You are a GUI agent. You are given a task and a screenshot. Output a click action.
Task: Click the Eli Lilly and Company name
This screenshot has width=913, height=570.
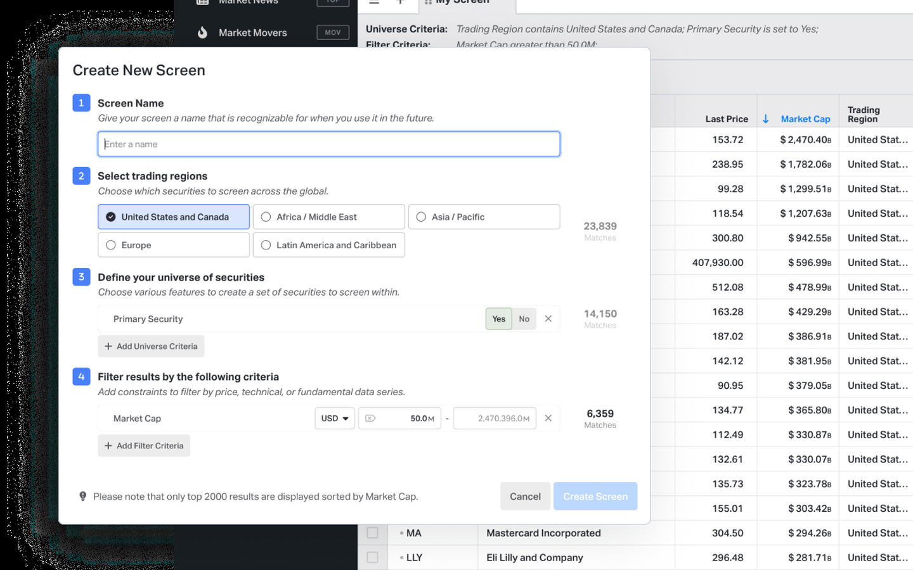pos(534,557)
